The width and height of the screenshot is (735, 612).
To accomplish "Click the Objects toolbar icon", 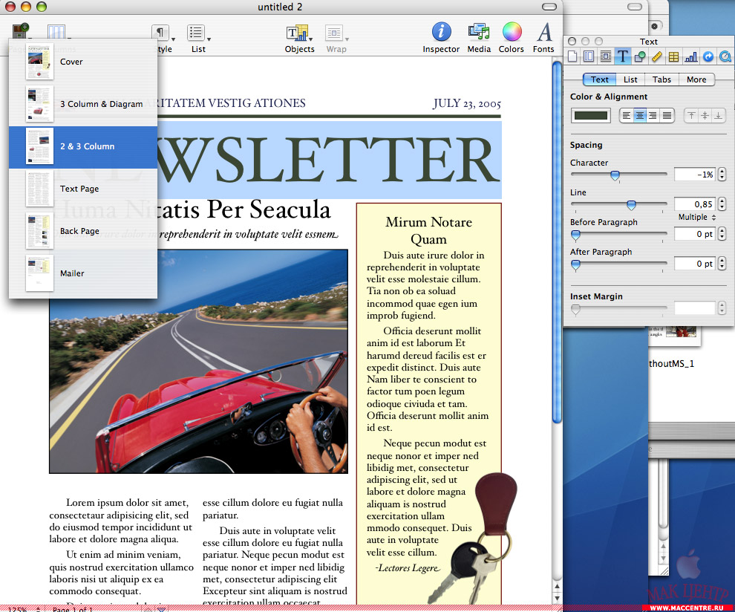I will point(296,33).
